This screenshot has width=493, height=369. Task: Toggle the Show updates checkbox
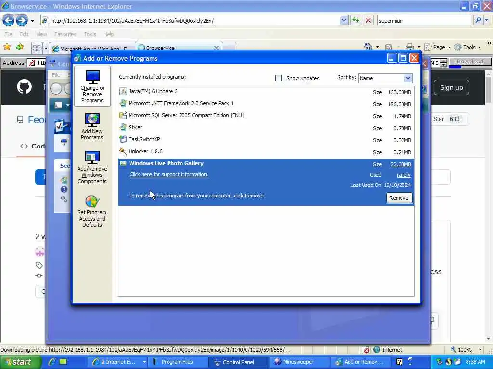[x=278, y=78]
